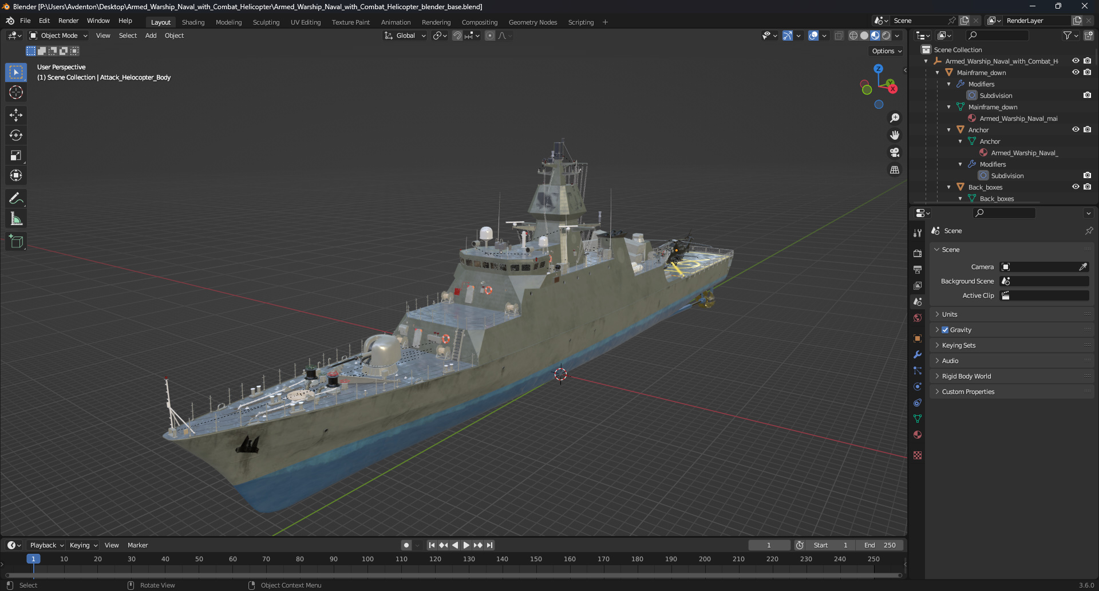The width and height of the screenshot is (1099, 591).
Task: Choose the Select Box tool
Action: pyautogui.click(x=16, y=72)
